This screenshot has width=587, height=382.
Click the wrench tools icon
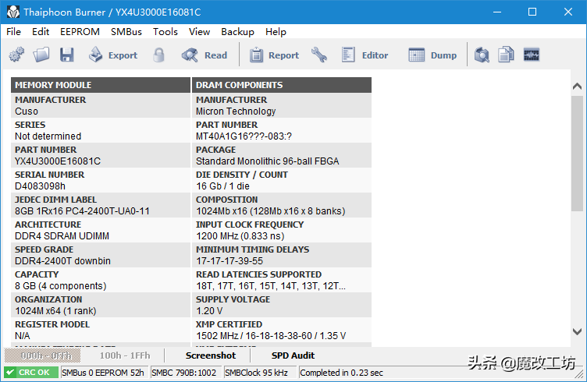[319, 55]
